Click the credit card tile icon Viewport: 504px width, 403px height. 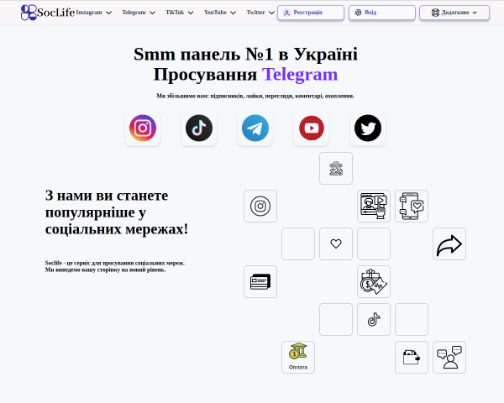[x=260, y=281]
